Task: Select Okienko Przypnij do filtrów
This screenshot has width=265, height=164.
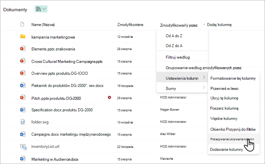Action: click(x=234, y=129)
